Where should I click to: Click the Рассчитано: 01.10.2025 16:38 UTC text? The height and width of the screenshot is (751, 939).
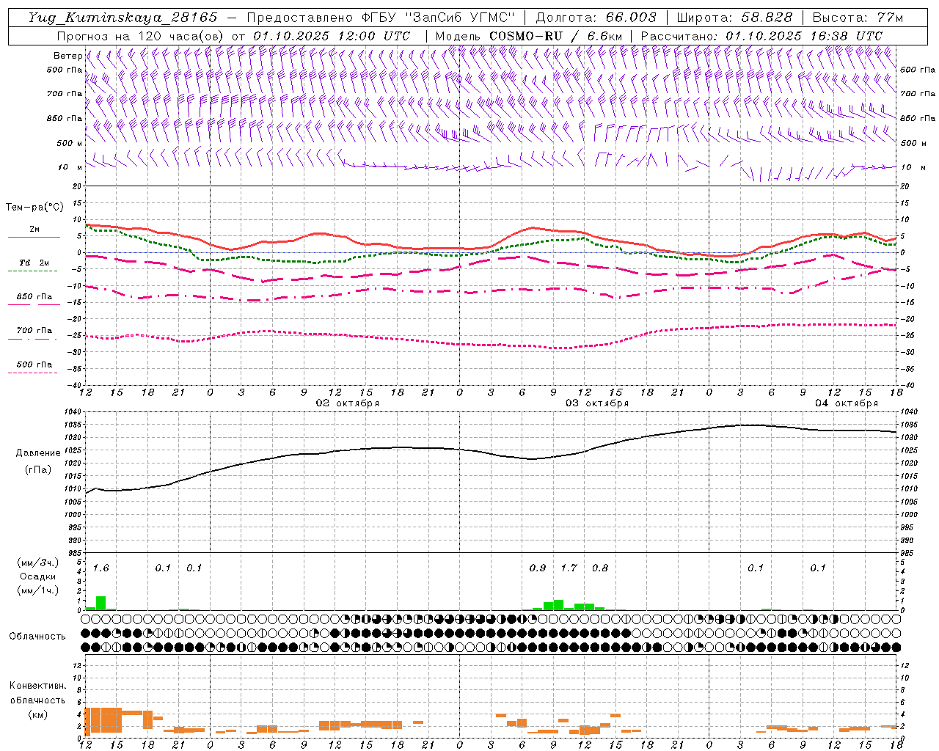coord(761,36)
